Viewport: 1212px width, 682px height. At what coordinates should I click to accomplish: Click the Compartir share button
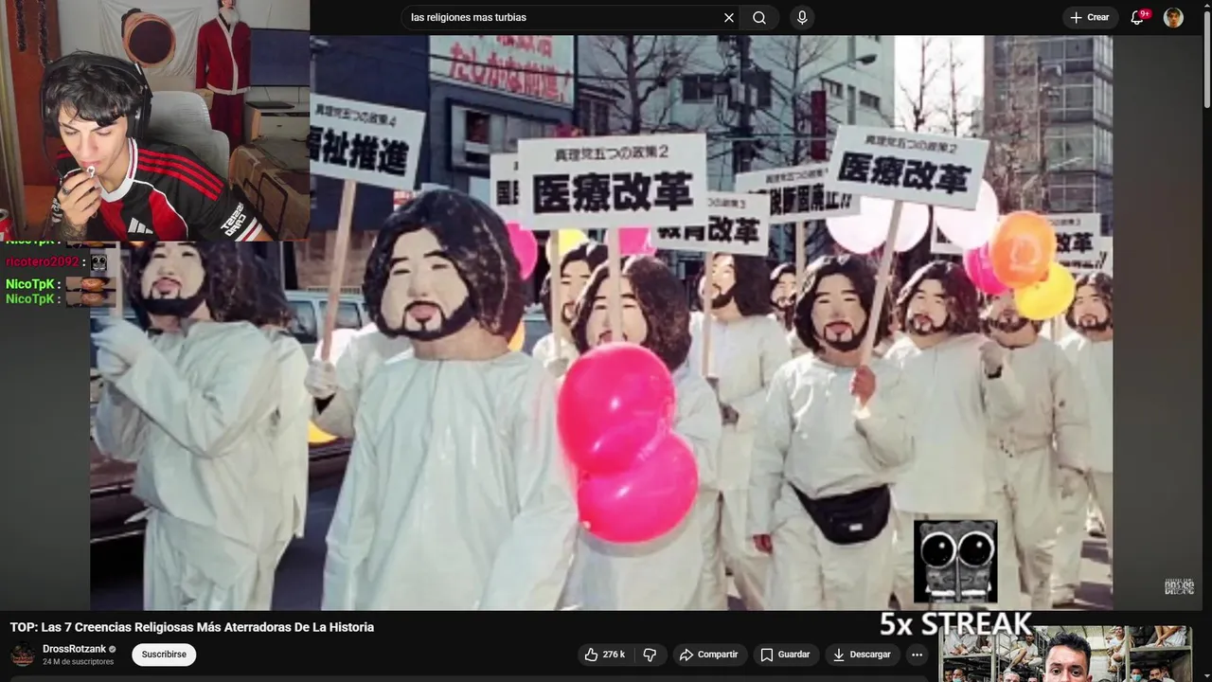(708, 655)
